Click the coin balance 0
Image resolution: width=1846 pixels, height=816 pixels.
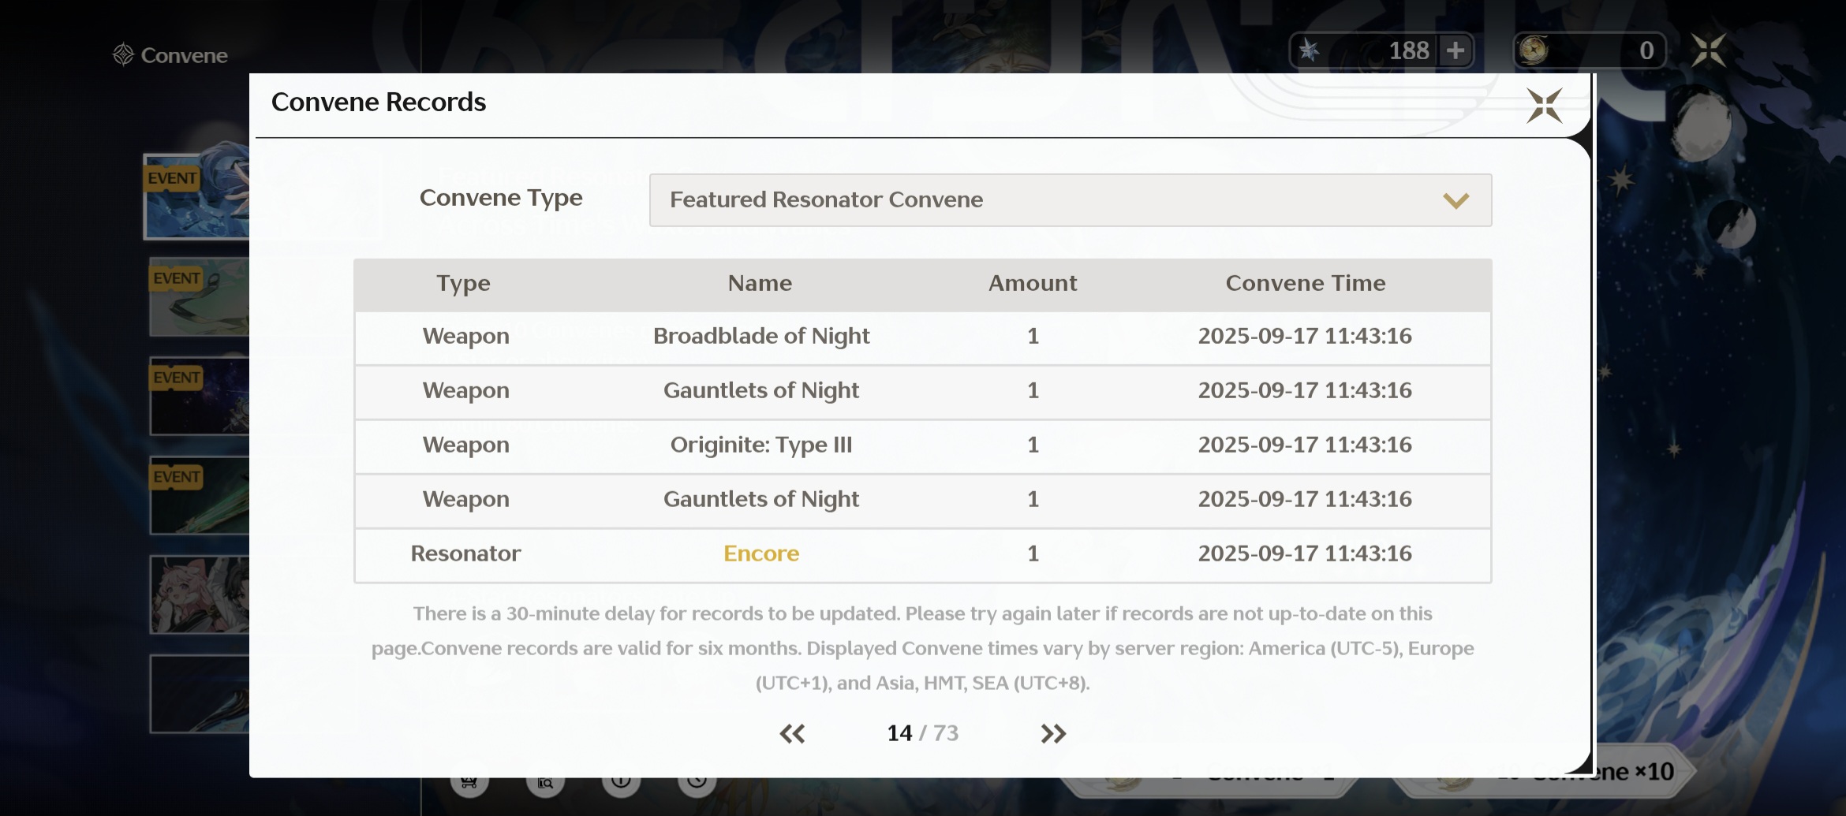pyautogui.click(x=1646, y=51)
